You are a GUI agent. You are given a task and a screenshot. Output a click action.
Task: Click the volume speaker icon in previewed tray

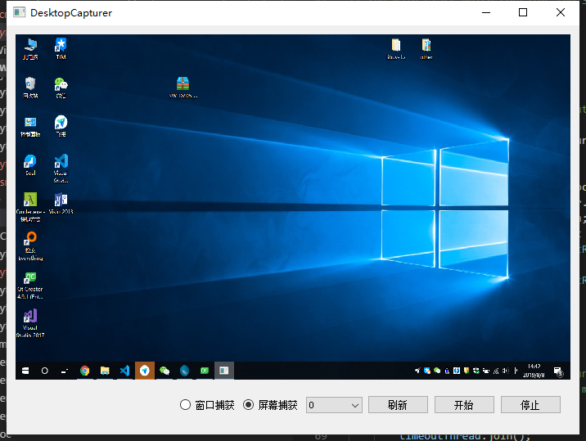click(506, 371)
